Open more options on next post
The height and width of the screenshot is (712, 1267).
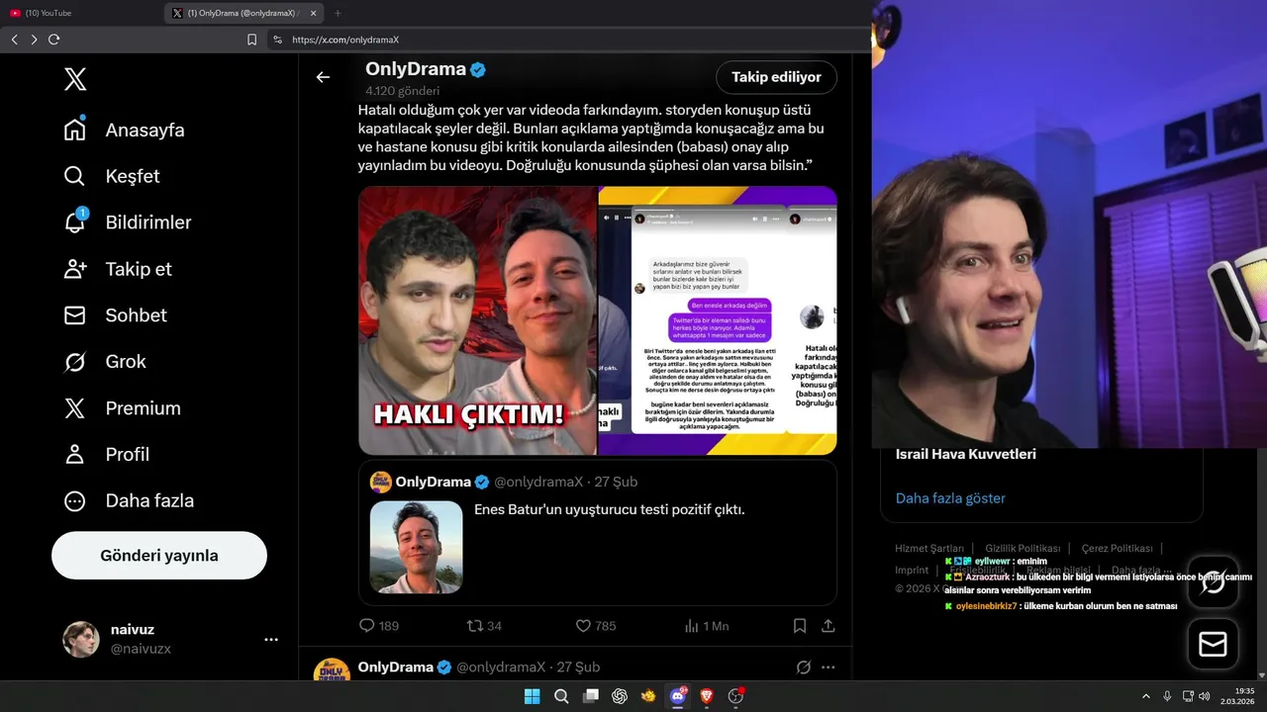pyautogui.click(x=828, y=667)
